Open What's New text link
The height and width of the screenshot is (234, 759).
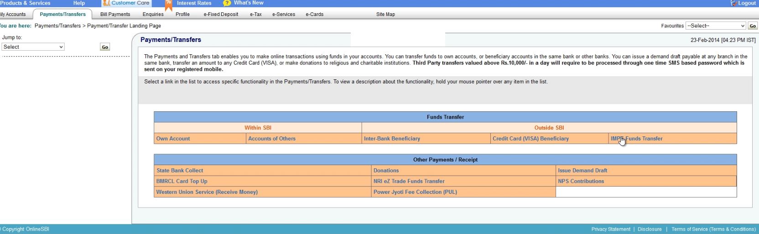(x=249, y=3)
